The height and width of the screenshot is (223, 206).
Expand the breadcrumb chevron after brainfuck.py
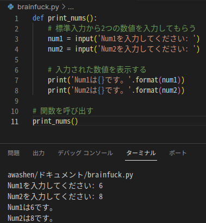64,7
